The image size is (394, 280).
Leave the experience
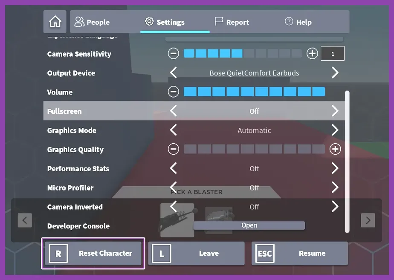[196, 254]
